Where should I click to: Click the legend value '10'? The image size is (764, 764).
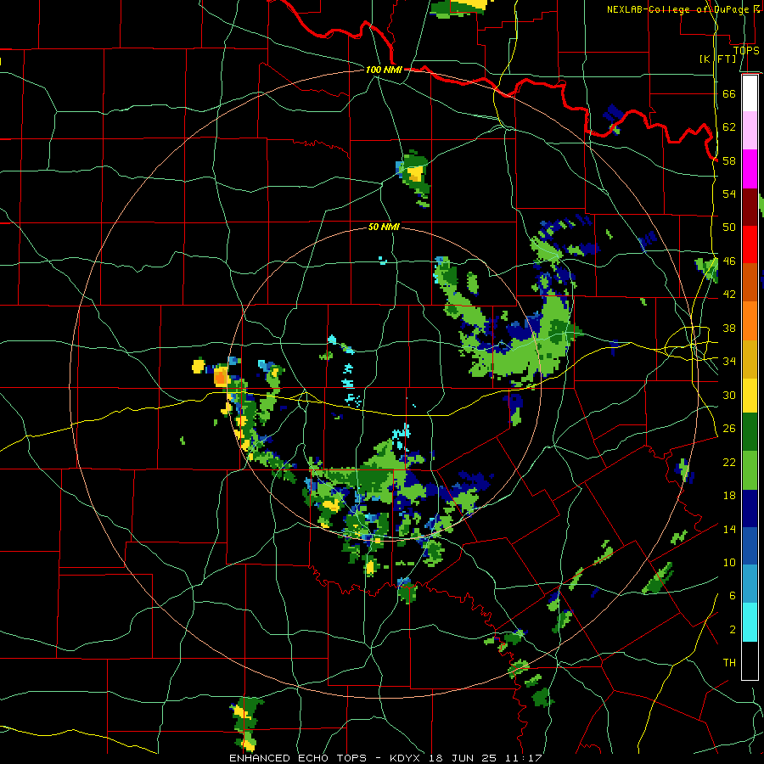tap(729, 563)
